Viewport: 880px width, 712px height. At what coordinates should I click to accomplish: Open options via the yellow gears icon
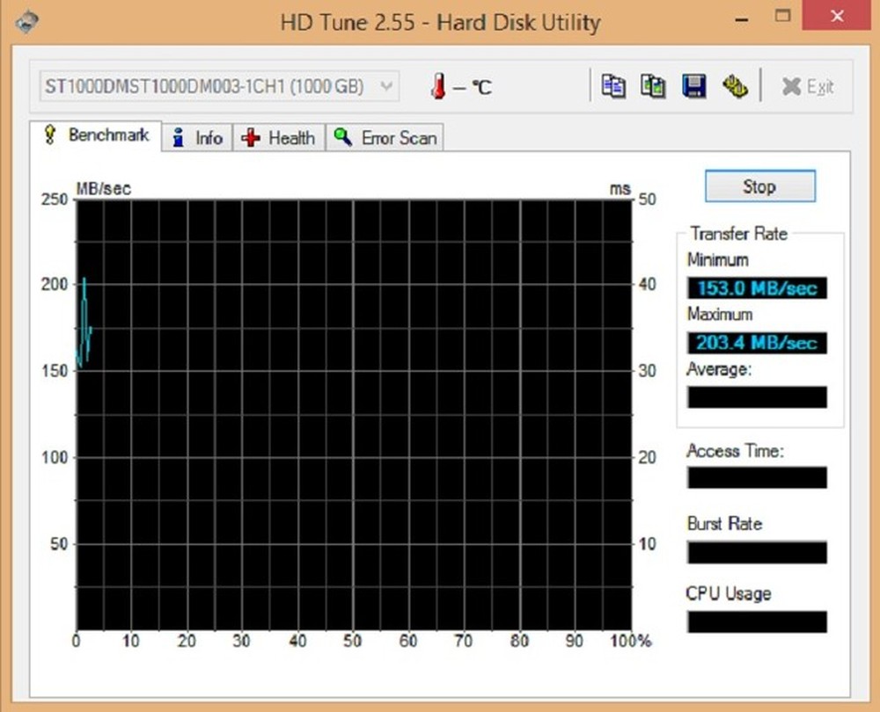[x=735, y=85]
